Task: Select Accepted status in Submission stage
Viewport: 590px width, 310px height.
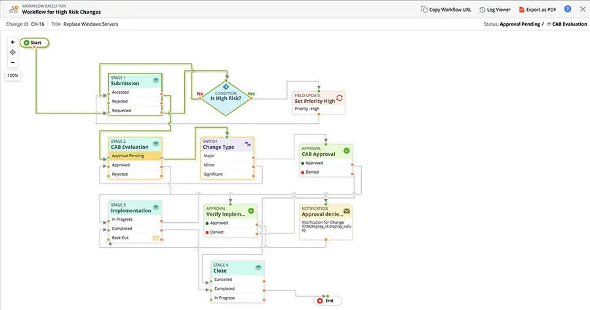Action: [134, 92]
